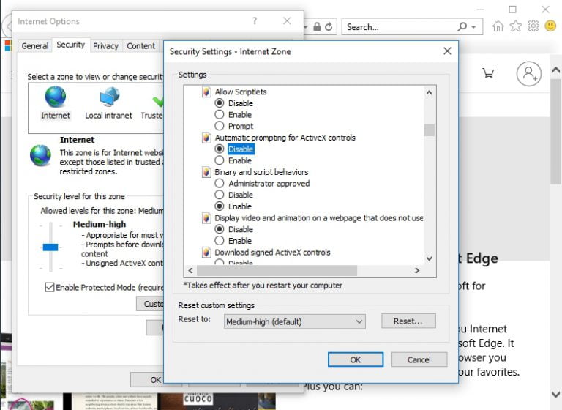The height and width of the screenshot is (410, 562).
Task: Click the search magnifier icon
Action: pyautogui.click(x=462, y=26)
